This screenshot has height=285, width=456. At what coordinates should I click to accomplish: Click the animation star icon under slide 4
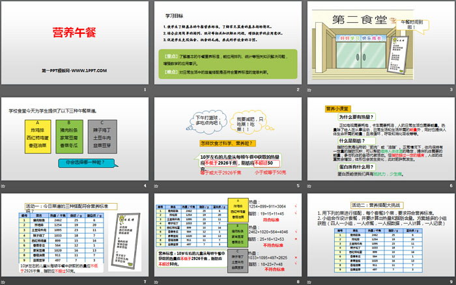coord(3,186)
